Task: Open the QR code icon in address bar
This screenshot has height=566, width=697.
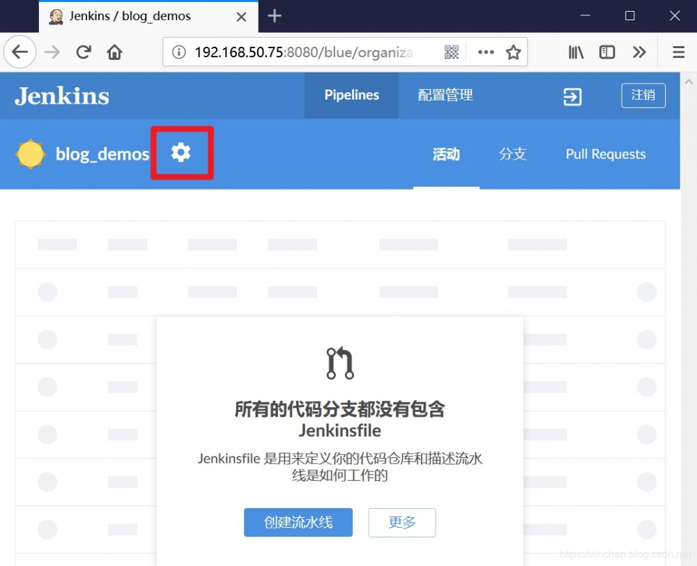Action: point(451,52)
